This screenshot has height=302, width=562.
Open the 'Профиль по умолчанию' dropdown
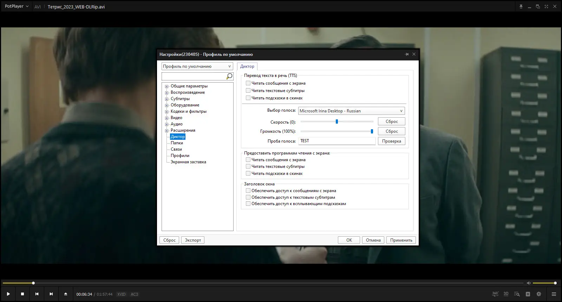(x=197, y=66)
